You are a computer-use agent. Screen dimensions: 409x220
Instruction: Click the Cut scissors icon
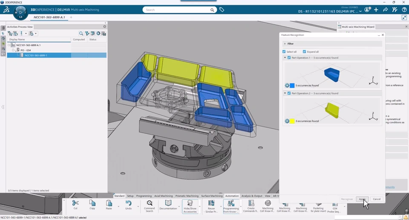pyautogui.click(x=75, y=203)
